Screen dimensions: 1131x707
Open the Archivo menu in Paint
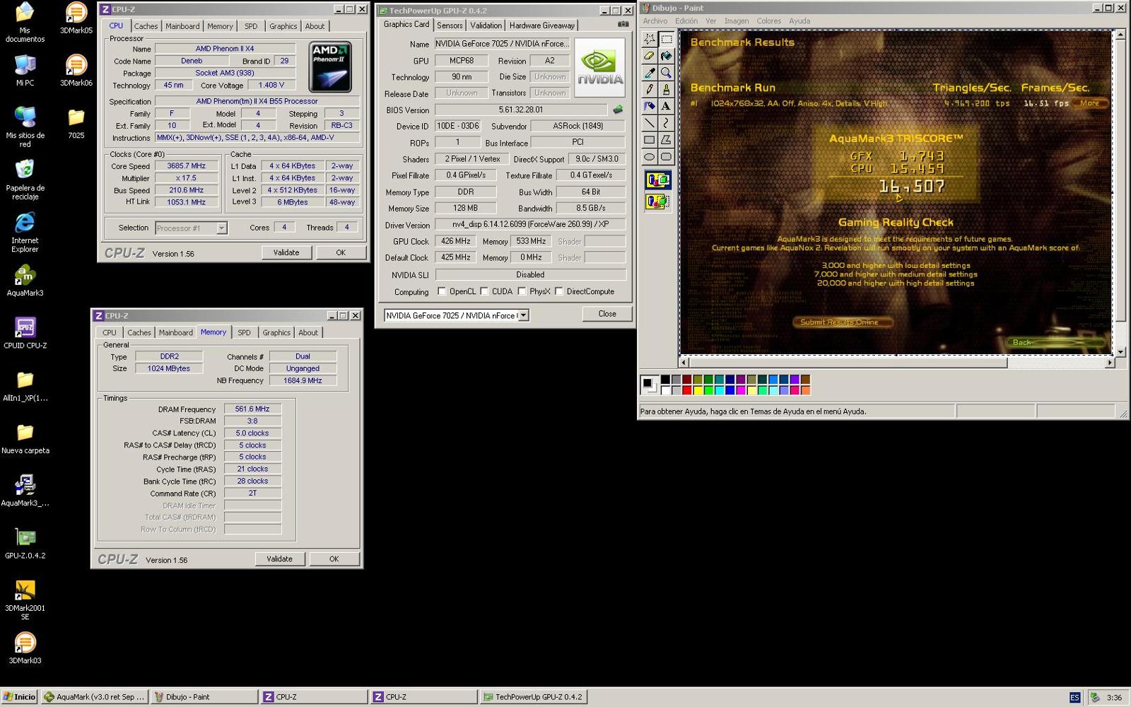655,21
